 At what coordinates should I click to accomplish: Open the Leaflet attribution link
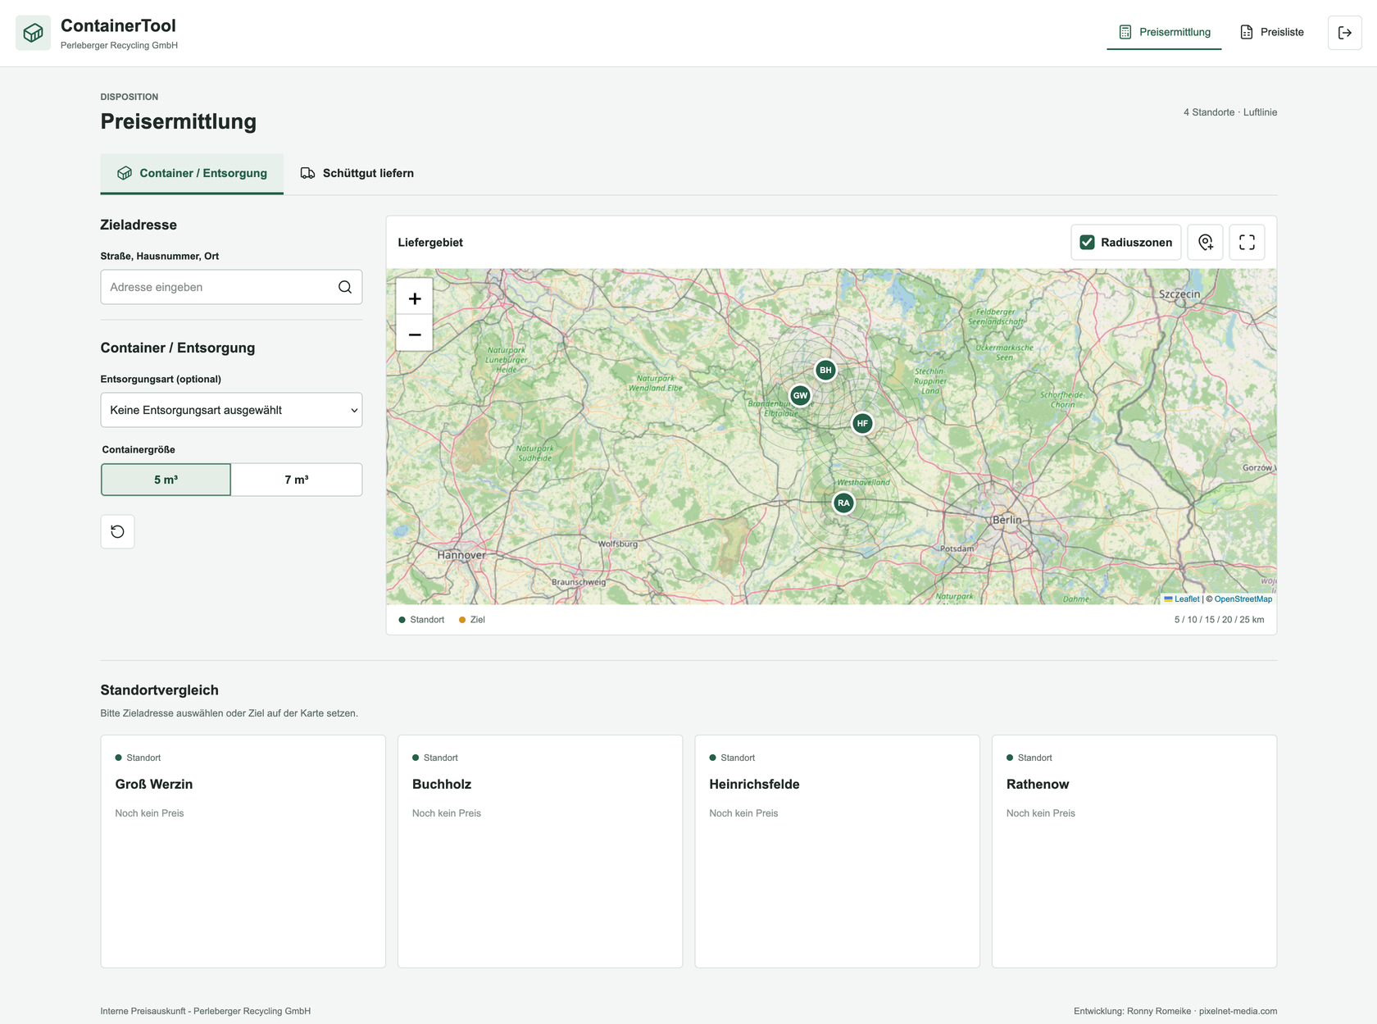[x=1182, y=598]
